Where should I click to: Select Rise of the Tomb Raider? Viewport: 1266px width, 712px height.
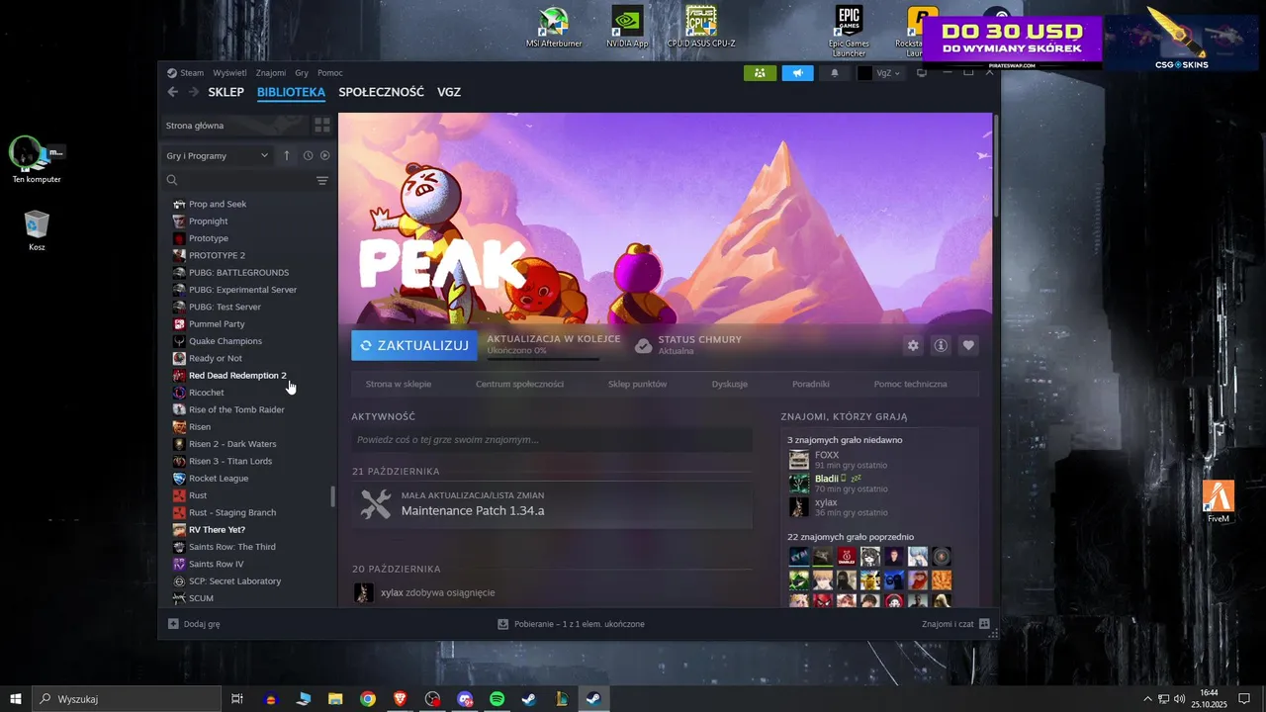pyautogui.click(x=236, y=409)
